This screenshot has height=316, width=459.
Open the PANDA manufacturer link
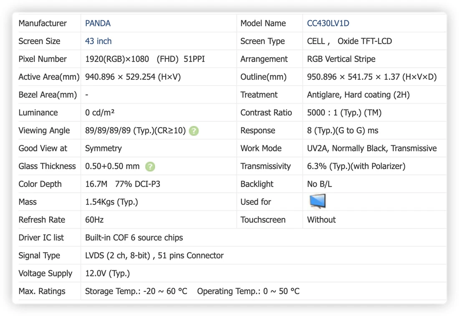click(x=98, y=23)
